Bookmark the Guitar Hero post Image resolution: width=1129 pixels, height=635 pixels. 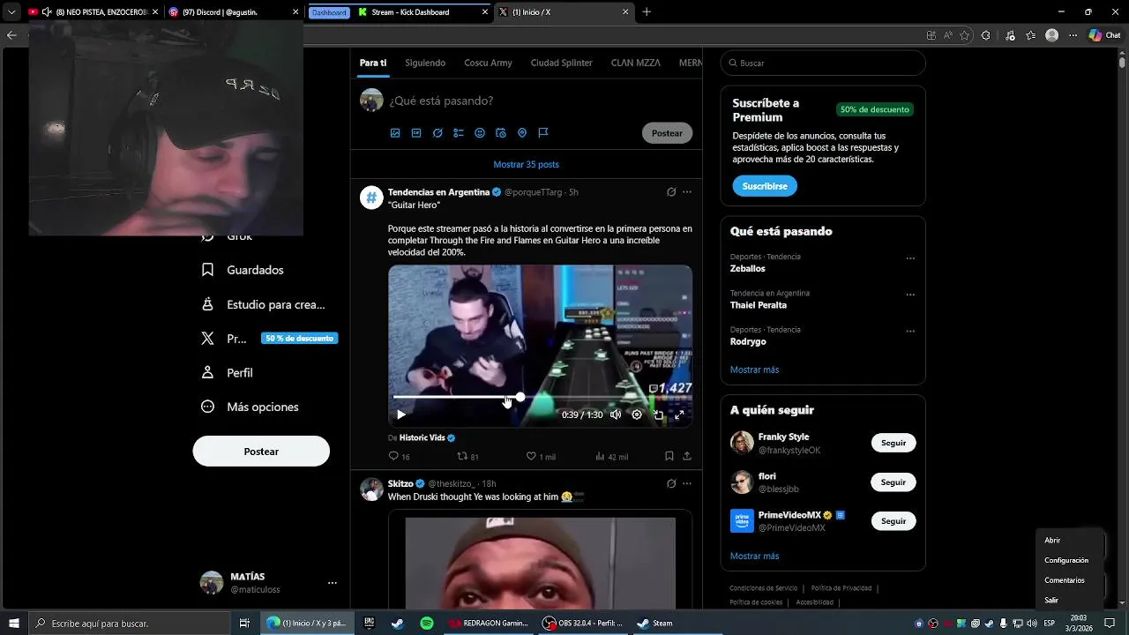point(669,456)
